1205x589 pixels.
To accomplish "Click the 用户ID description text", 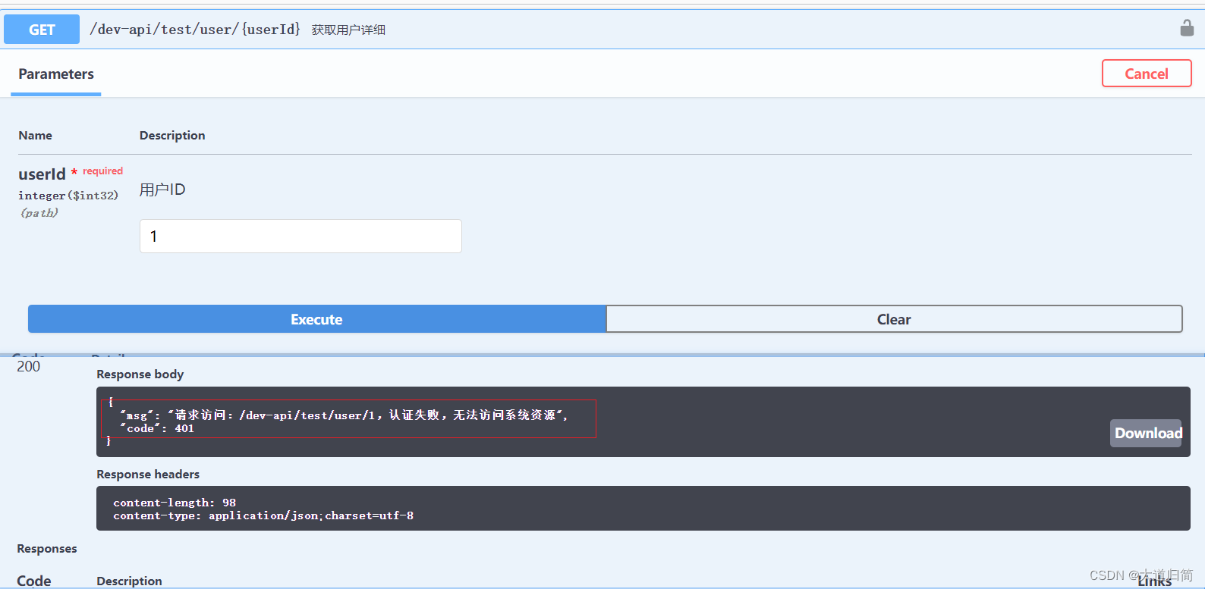I will tap(162, 190).
